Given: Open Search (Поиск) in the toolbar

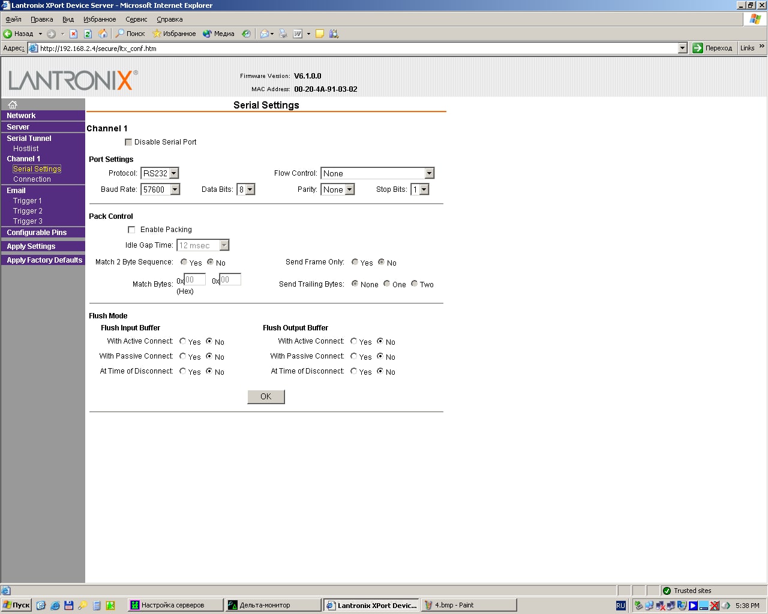Looking at the screenshot, I should [130, 34].
